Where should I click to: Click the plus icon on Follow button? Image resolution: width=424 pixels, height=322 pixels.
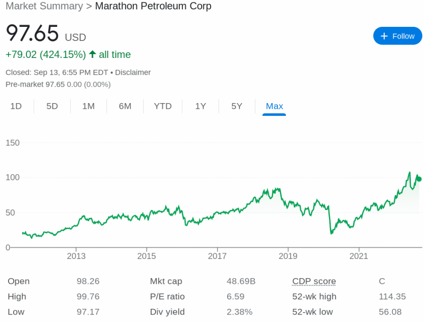[x=383, y=36]
